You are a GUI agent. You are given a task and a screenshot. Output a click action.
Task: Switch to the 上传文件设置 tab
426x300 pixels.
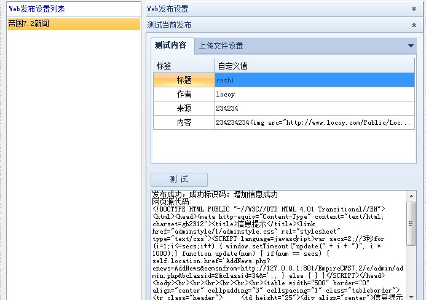point(221,45)
